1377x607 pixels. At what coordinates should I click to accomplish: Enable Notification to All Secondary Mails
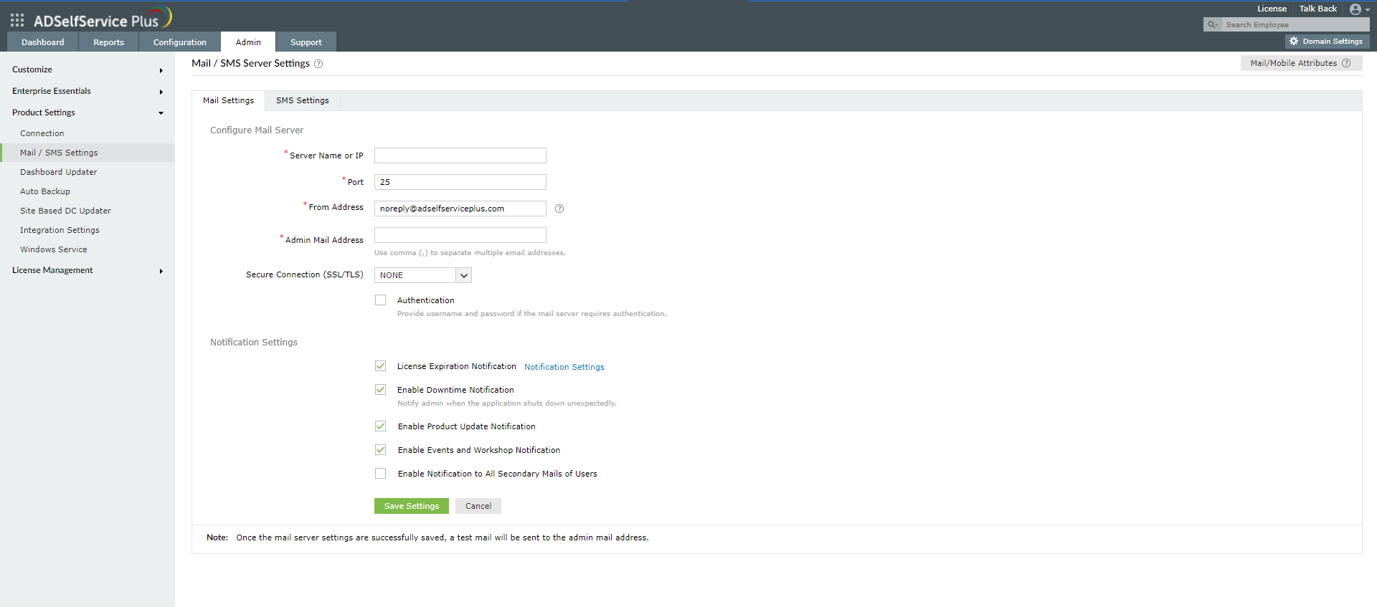coord(381,474)
